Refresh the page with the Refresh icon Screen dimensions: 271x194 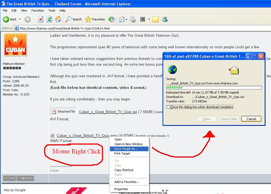pos(49,19)
